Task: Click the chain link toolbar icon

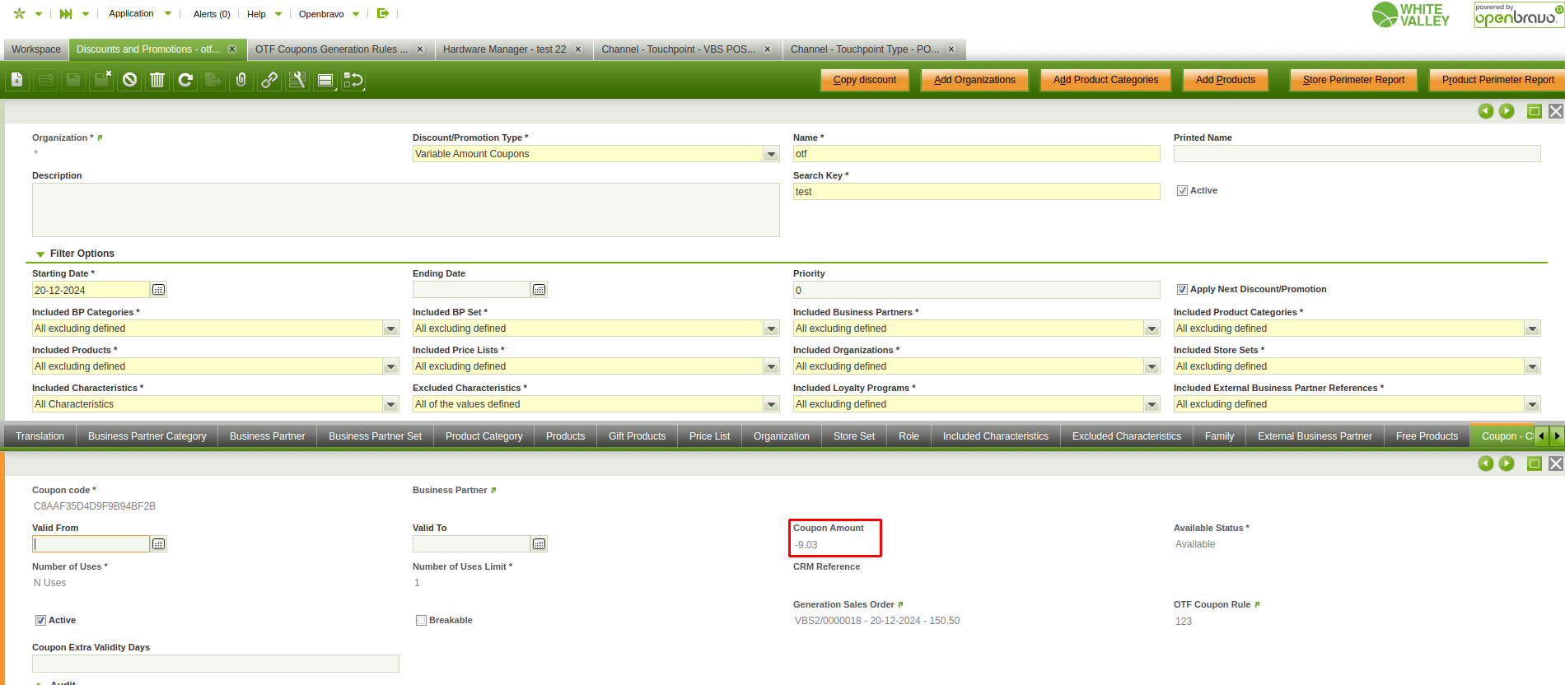Action: 269,80
